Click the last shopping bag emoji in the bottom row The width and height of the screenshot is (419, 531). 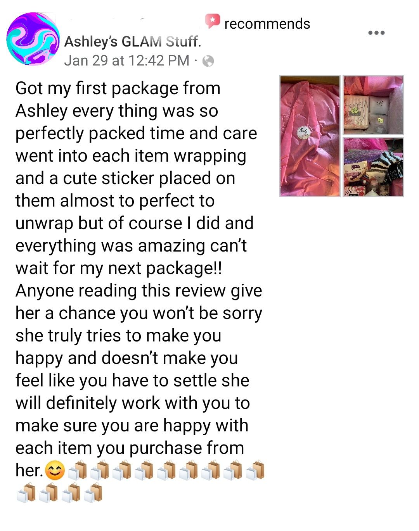tap(93, 493)
